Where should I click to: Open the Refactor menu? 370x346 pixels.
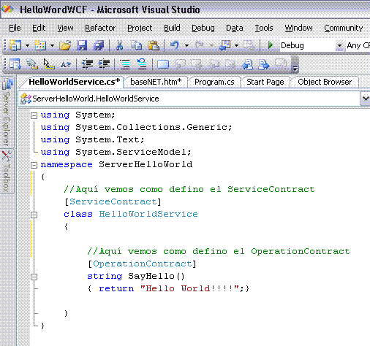[x=100, y=28]
